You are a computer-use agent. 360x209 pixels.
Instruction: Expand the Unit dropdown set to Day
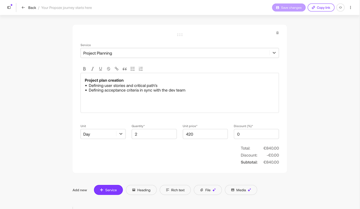point(103,134)
